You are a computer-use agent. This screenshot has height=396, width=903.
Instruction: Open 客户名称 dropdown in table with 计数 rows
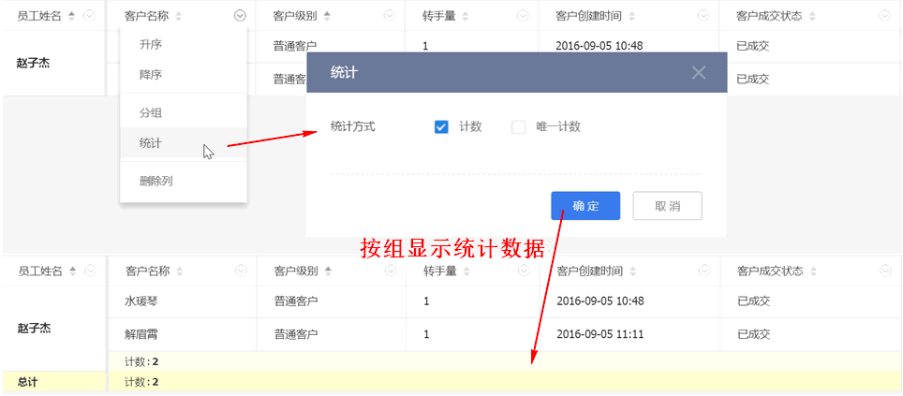pos(242,271)
